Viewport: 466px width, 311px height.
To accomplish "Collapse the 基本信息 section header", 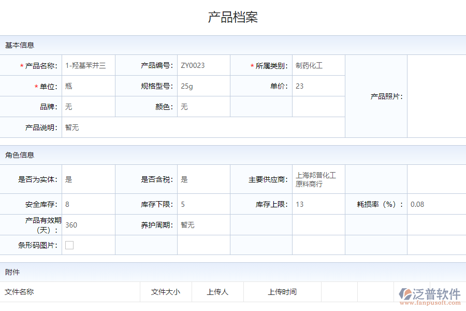I will pos(20,45).
